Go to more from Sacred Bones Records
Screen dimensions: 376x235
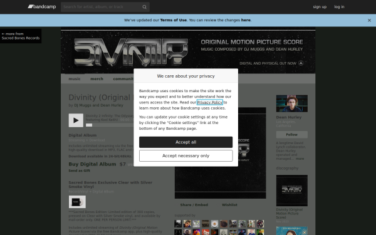21,36
